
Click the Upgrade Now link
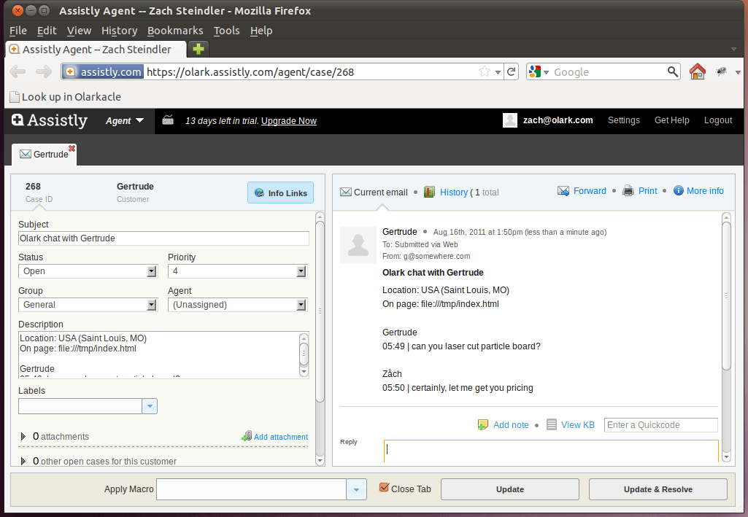pos(289,121)
